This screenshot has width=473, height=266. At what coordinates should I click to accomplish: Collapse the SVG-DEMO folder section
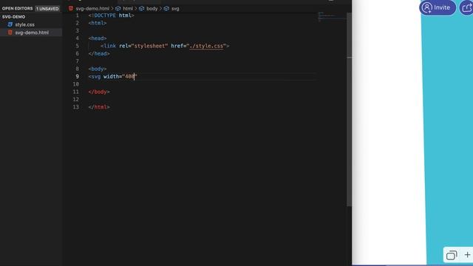coord(13,17)
